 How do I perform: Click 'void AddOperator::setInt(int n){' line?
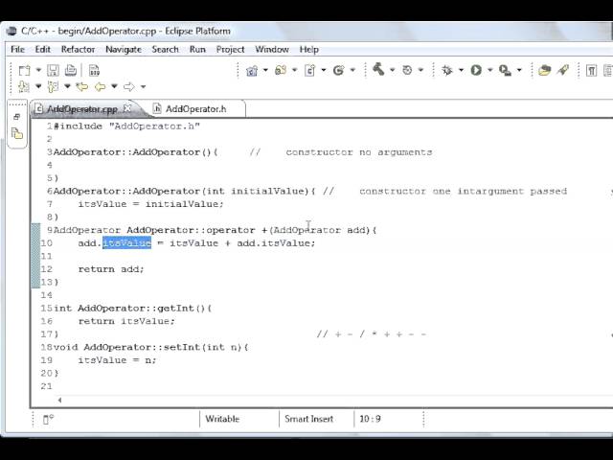(x=151, y=347)
